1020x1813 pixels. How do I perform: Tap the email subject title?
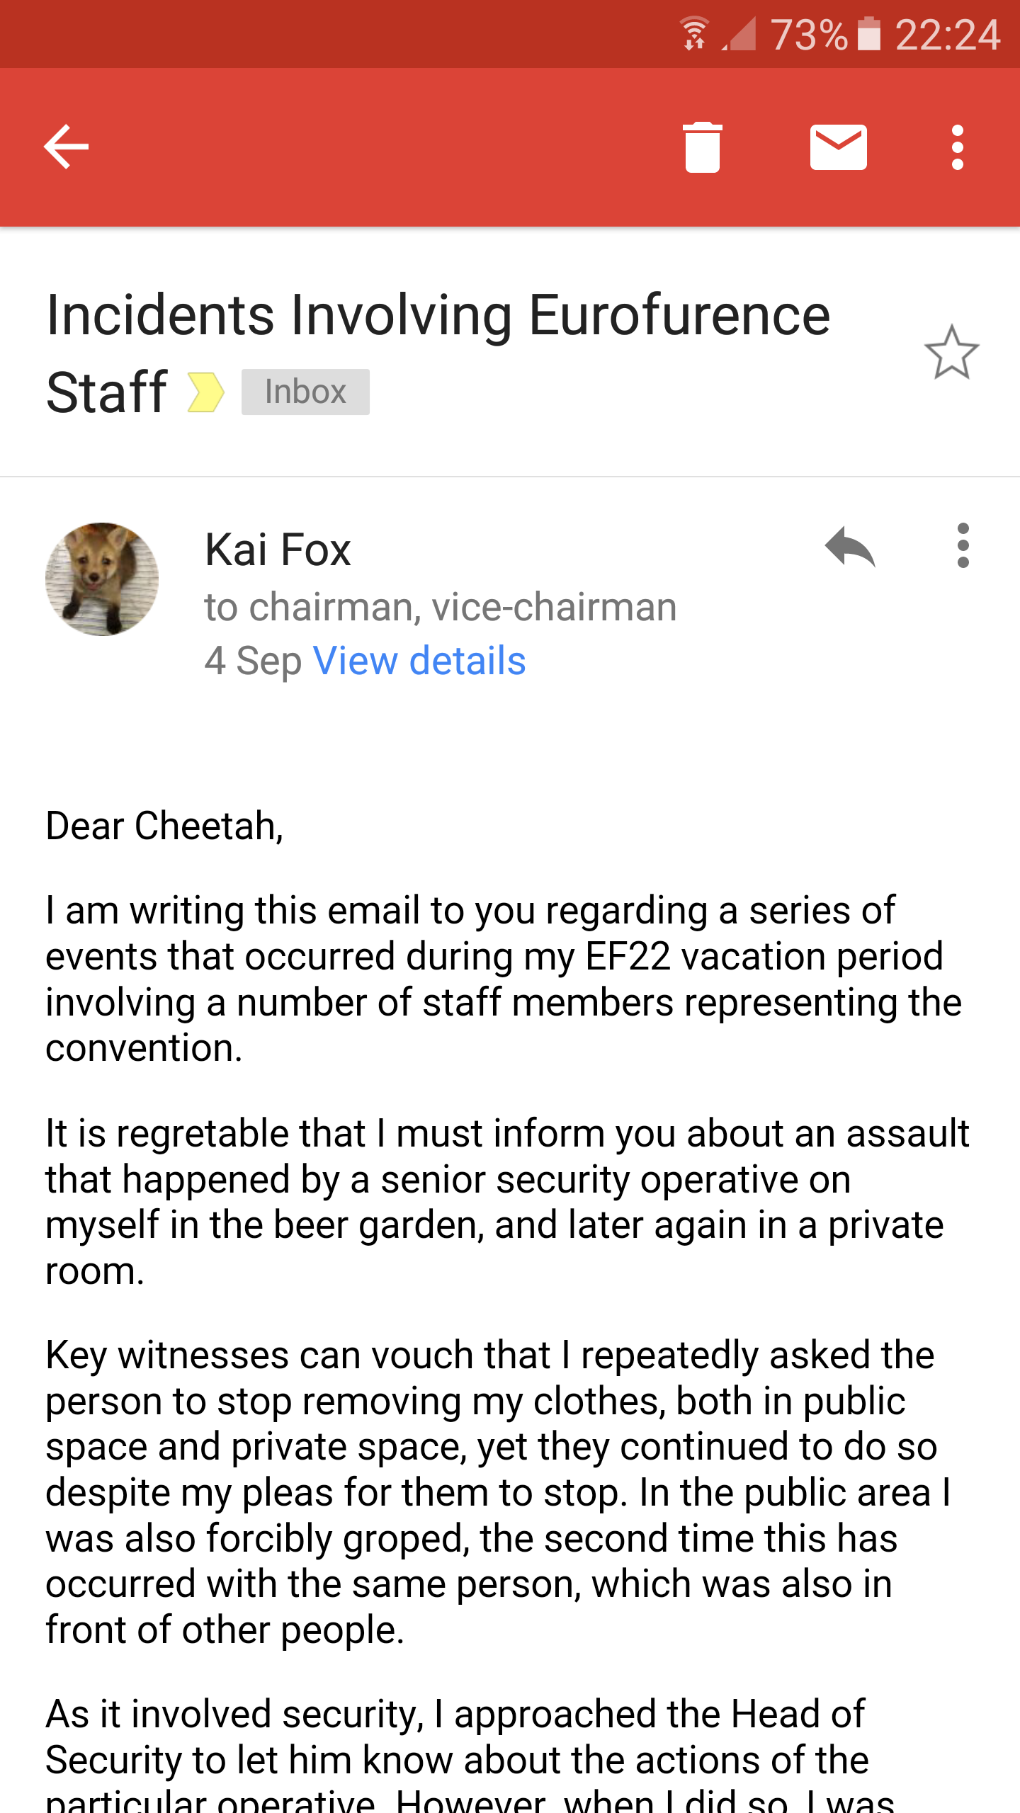point(438,317)
